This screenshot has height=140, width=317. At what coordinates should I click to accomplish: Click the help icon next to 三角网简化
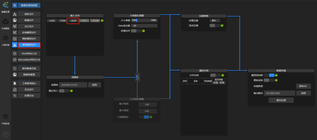(151, 117)
